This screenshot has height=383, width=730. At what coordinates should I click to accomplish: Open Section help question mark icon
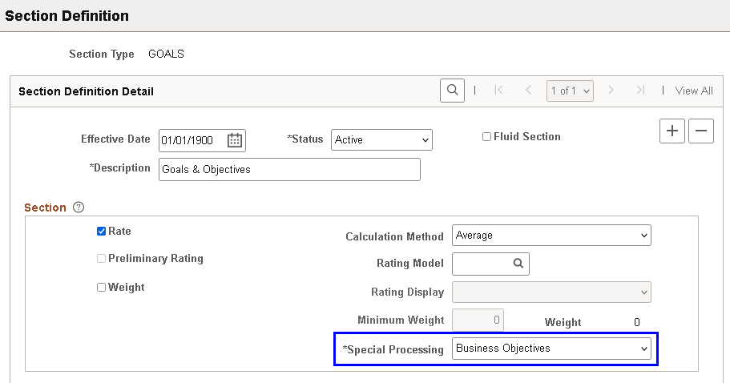[79, 207]
